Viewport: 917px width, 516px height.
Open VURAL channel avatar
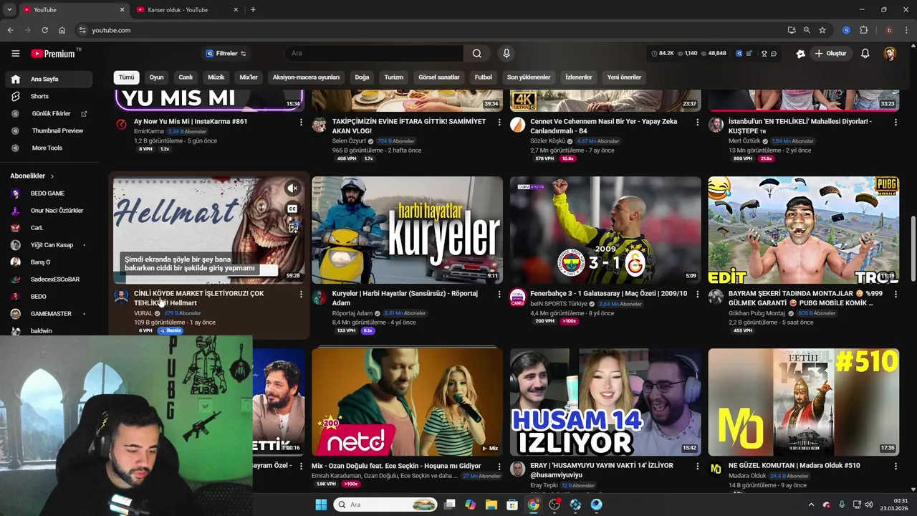point(121,297)
